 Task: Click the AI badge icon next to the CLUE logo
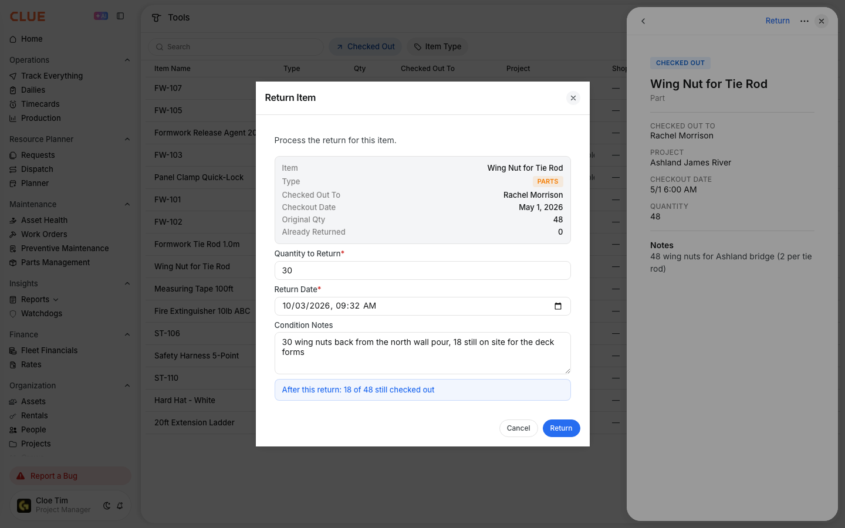click(101, 16)
